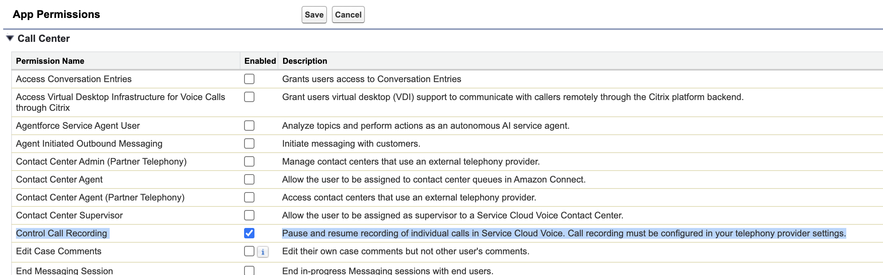Screen dimensions: 883x275
Task: Select the Access Conversation Entries permission name
Action: (74, 79)
